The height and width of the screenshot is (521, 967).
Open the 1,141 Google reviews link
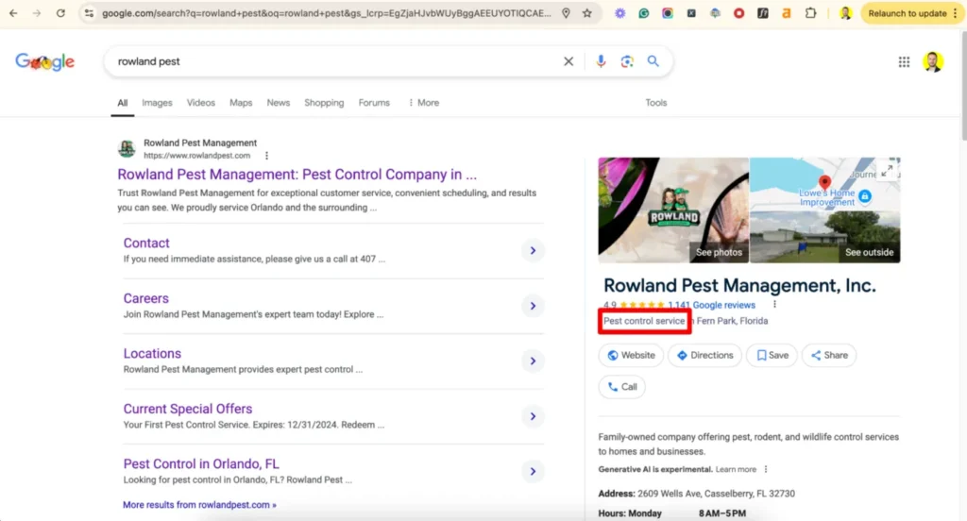tap(711, 306)
